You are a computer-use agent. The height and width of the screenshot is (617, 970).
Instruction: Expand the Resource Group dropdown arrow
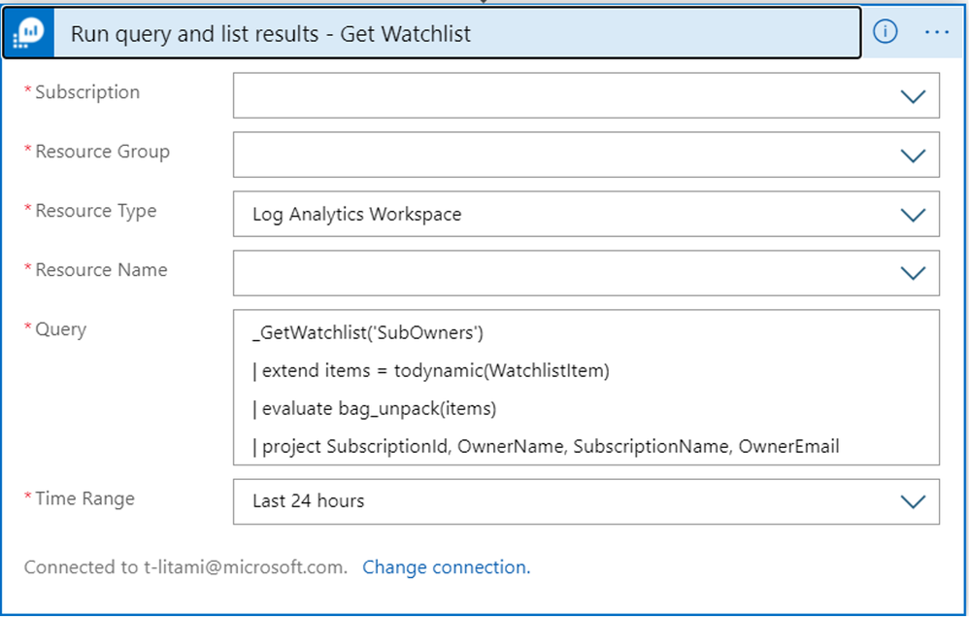[913, 155]
